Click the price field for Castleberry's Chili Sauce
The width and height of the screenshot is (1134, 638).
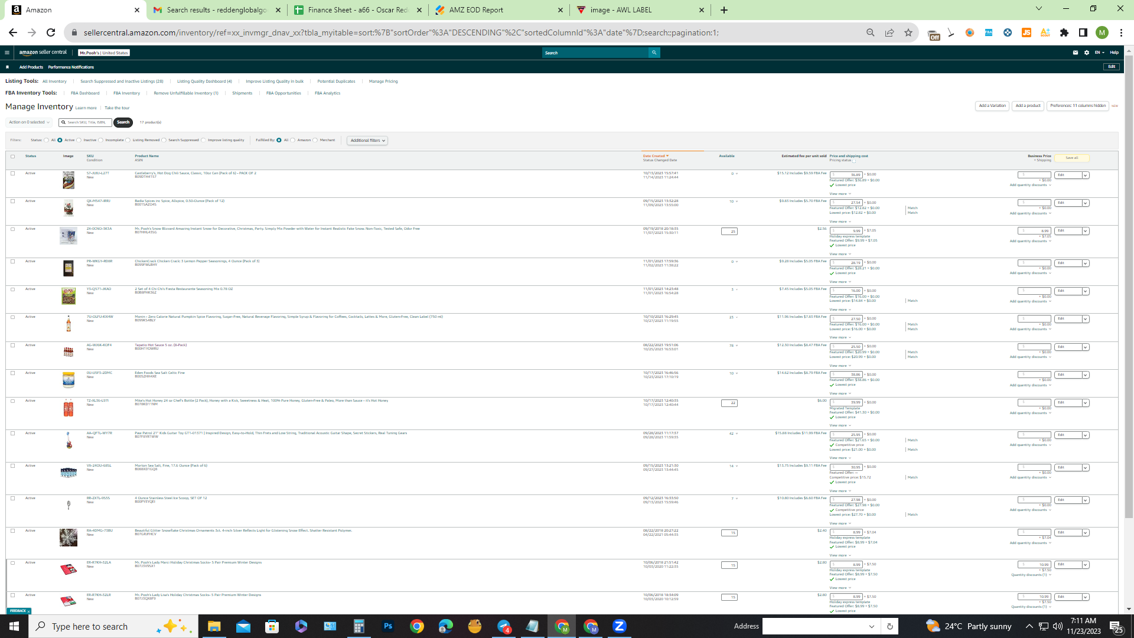[x=846, y=175]
